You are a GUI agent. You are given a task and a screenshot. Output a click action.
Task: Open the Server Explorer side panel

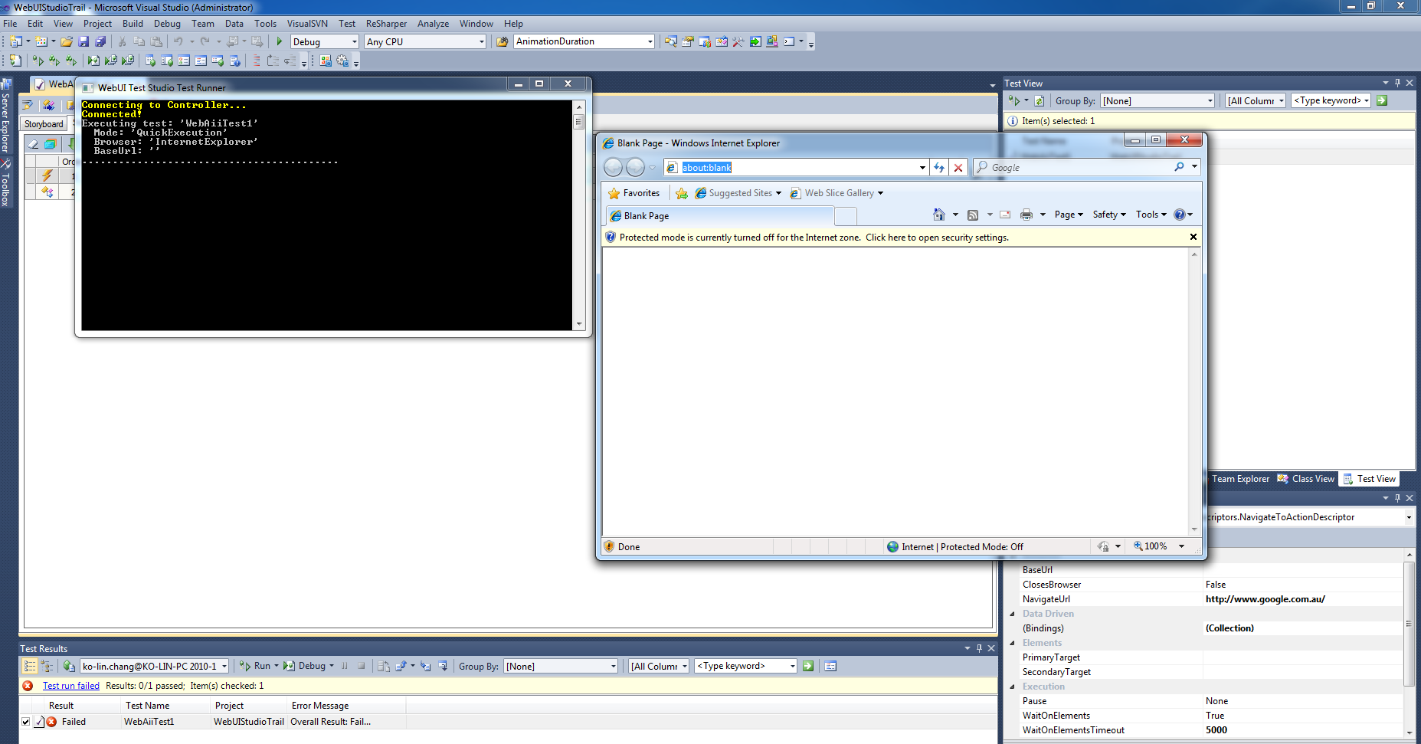pyautogui.click(x=5, y=116)
